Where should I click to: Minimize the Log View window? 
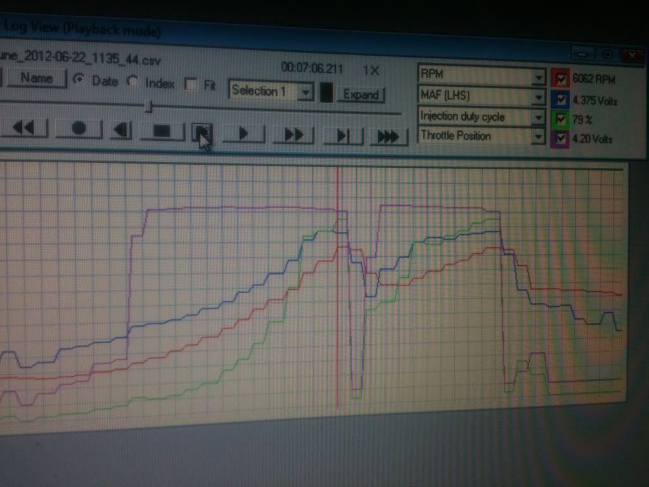coord(582,54)
